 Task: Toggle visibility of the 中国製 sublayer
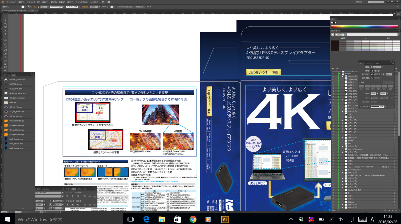333,140
